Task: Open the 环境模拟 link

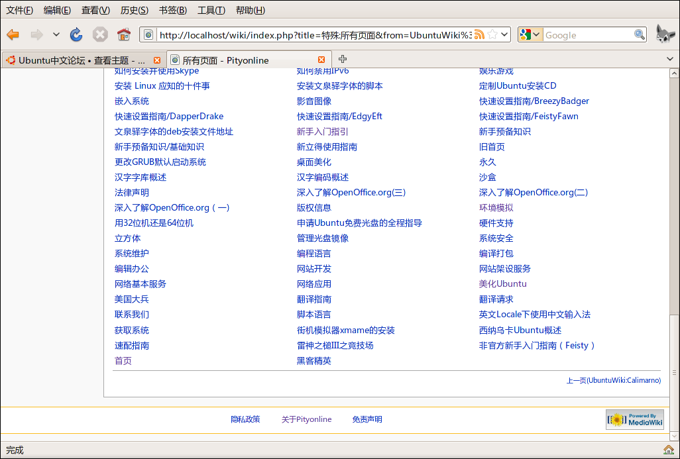Action: coord(496,207)
